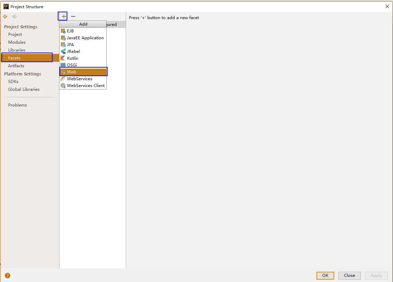
Task: Select JRebel facet type
Action: tap(83, 51)
